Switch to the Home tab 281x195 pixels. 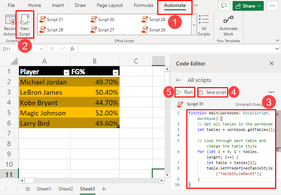coord(35,6)
